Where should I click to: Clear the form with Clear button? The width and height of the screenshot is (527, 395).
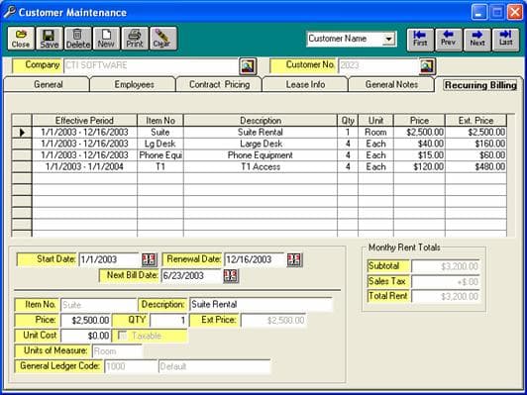pos(163,39)
